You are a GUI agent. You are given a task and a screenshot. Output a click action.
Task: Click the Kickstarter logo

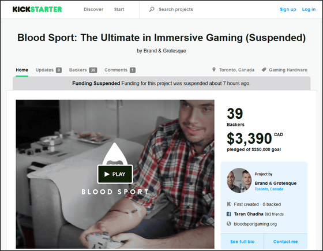tap(37, 9)
